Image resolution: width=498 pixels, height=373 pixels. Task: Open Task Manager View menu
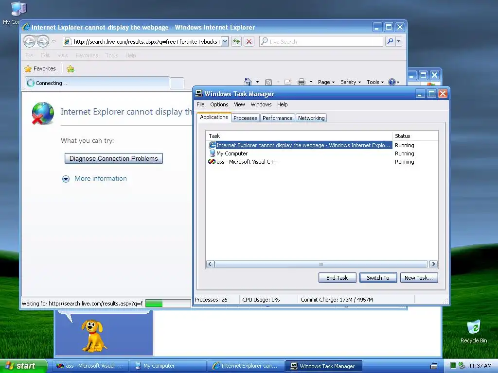pyautogui.click(x=239, y=104)
